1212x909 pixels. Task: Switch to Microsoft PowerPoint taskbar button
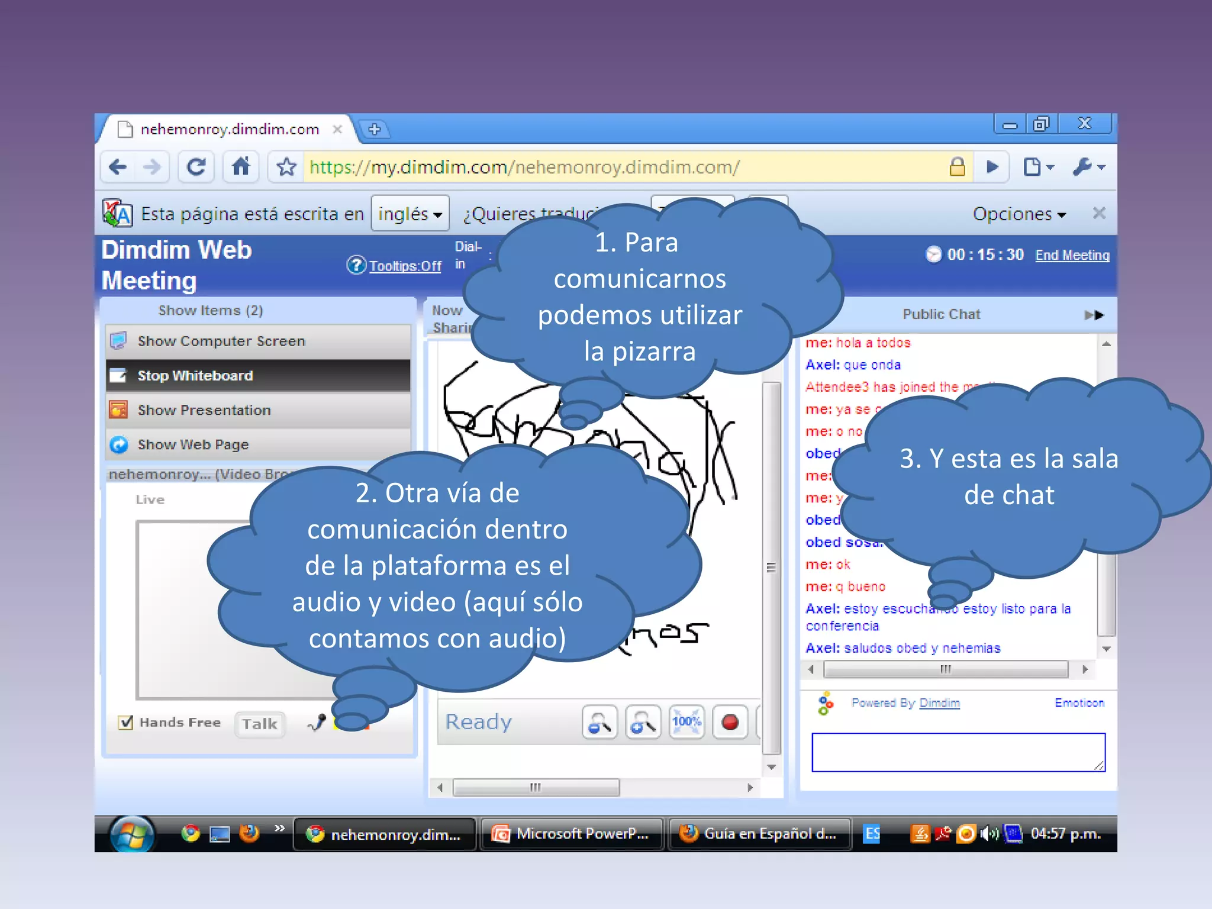(x=571, y=834)
